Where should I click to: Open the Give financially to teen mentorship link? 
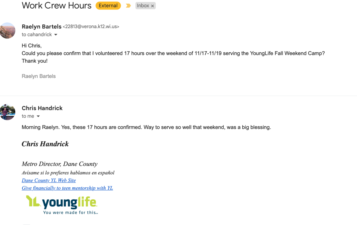(x=67, y=188)
